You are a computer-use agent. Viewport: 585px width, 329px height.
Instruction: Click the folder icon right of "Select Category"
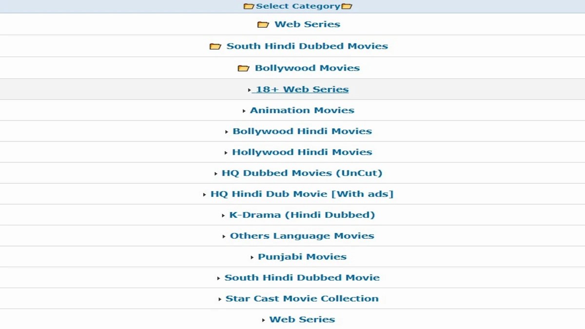(346, 6)
